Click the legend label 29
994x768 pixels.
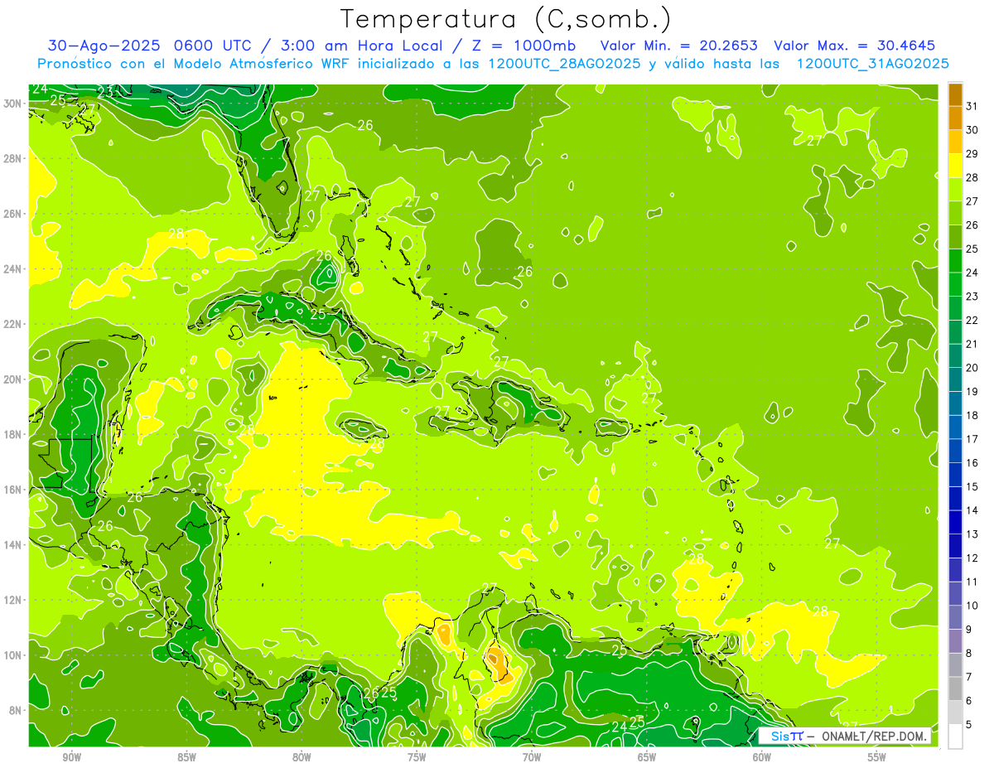point(972,154)
